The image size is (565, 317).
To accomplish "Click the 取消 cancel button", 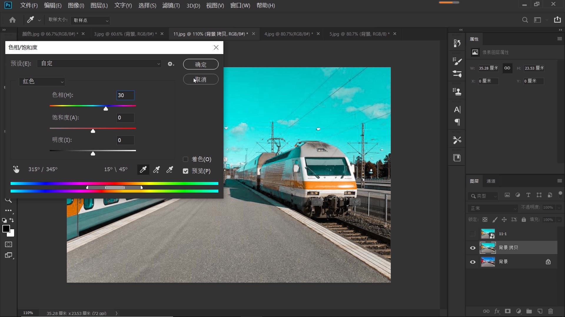I will coord(200,79).
